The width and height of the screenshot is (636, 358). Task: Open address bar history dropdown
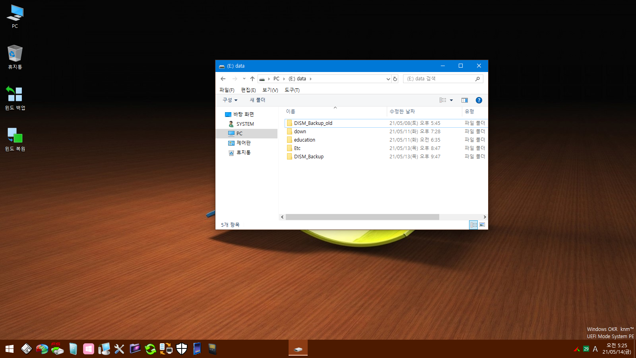388,79
